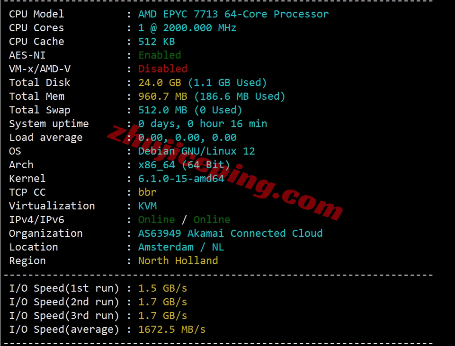Click the Debian GNU/Linux 12 OS text
Viewport: 455px width, 346px height.
196,151
